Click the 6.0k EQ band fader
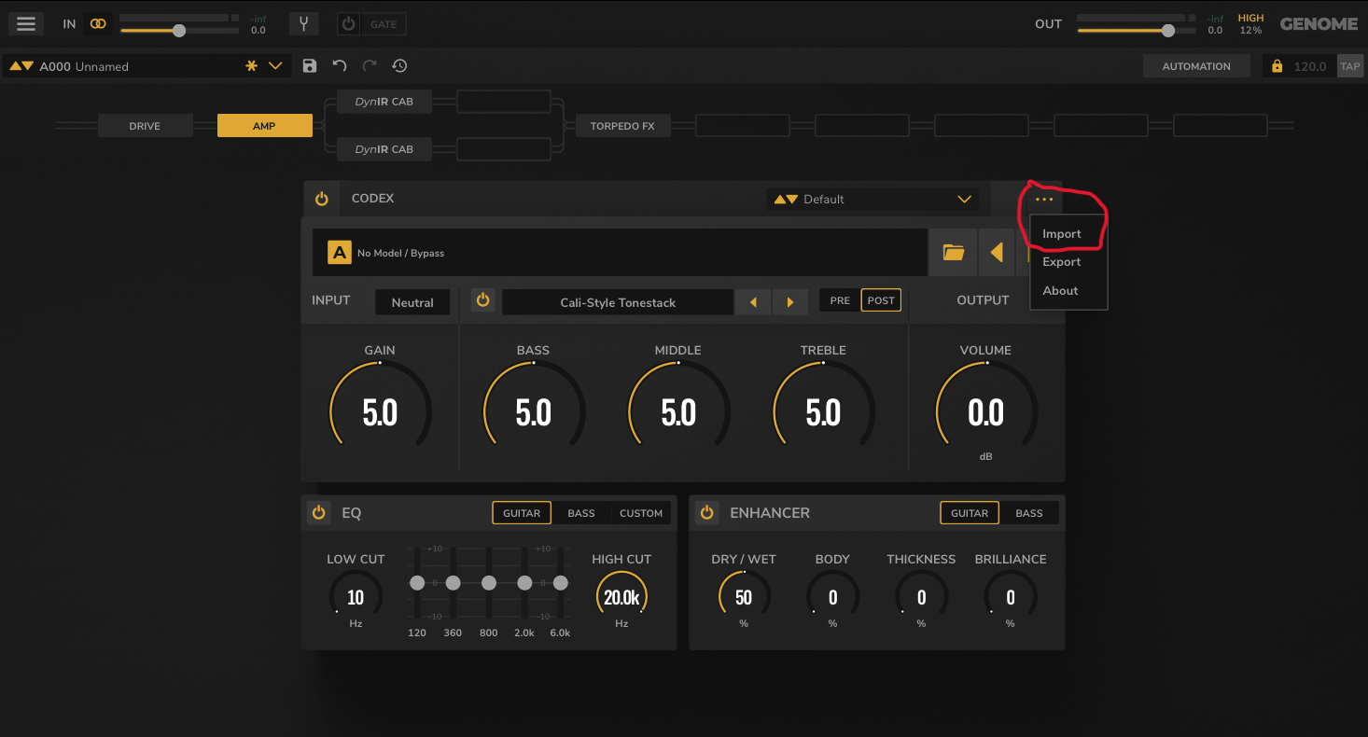This screenshot has width=1368, height=737. (561, 583)
